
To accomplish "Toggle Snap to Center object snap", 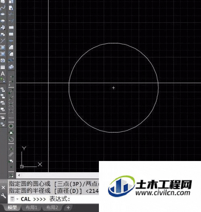I will 11,126.
